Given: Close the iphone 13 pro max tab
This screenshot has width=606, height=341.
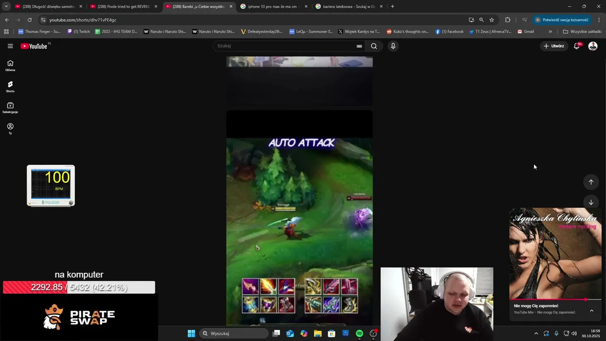Looking at the screenshot, I should tap(306, 7).
